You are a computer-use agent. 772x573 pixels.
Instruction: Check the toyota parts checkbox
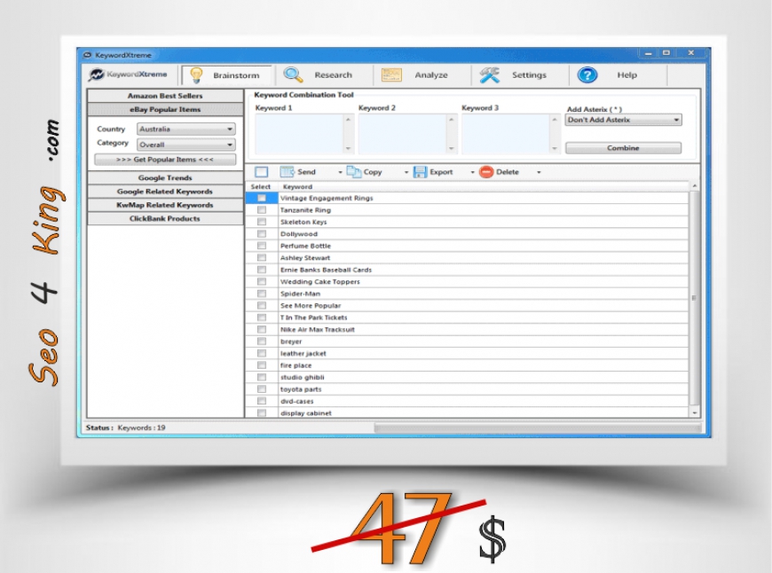[262, 389]
